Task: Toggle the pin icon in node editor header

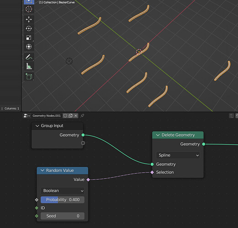Action: (x=82, y=116)
